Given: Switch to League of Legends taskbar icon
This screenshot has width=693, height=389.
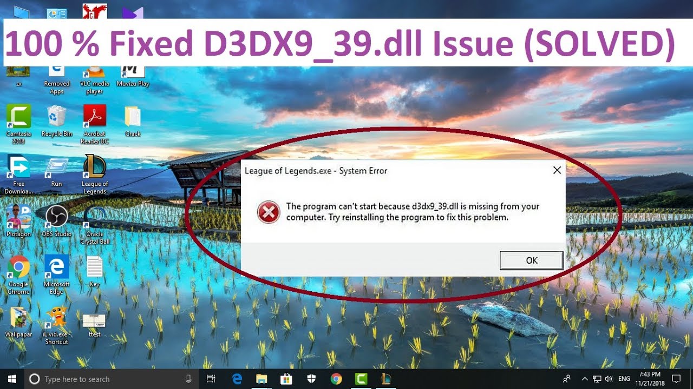Looking at the screenshot, I should [386, 379].
